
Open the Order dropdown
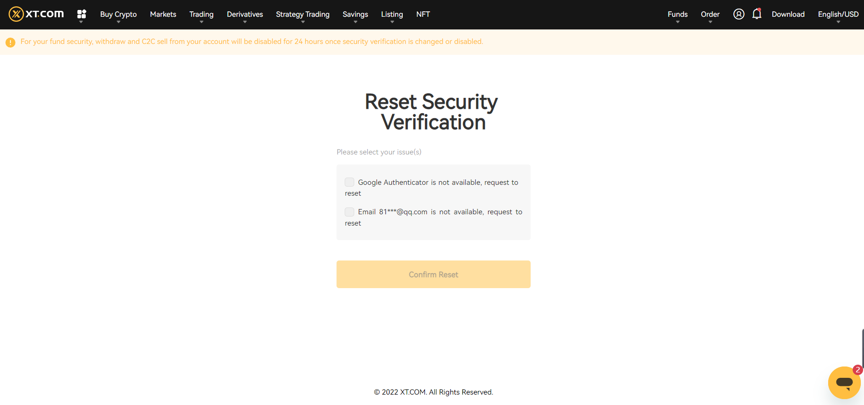pyautogui.click(x=710, y=14)
